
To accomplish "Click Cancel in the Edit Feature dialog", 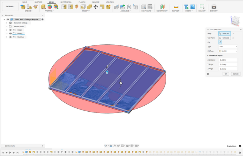I will pos(235,74).
